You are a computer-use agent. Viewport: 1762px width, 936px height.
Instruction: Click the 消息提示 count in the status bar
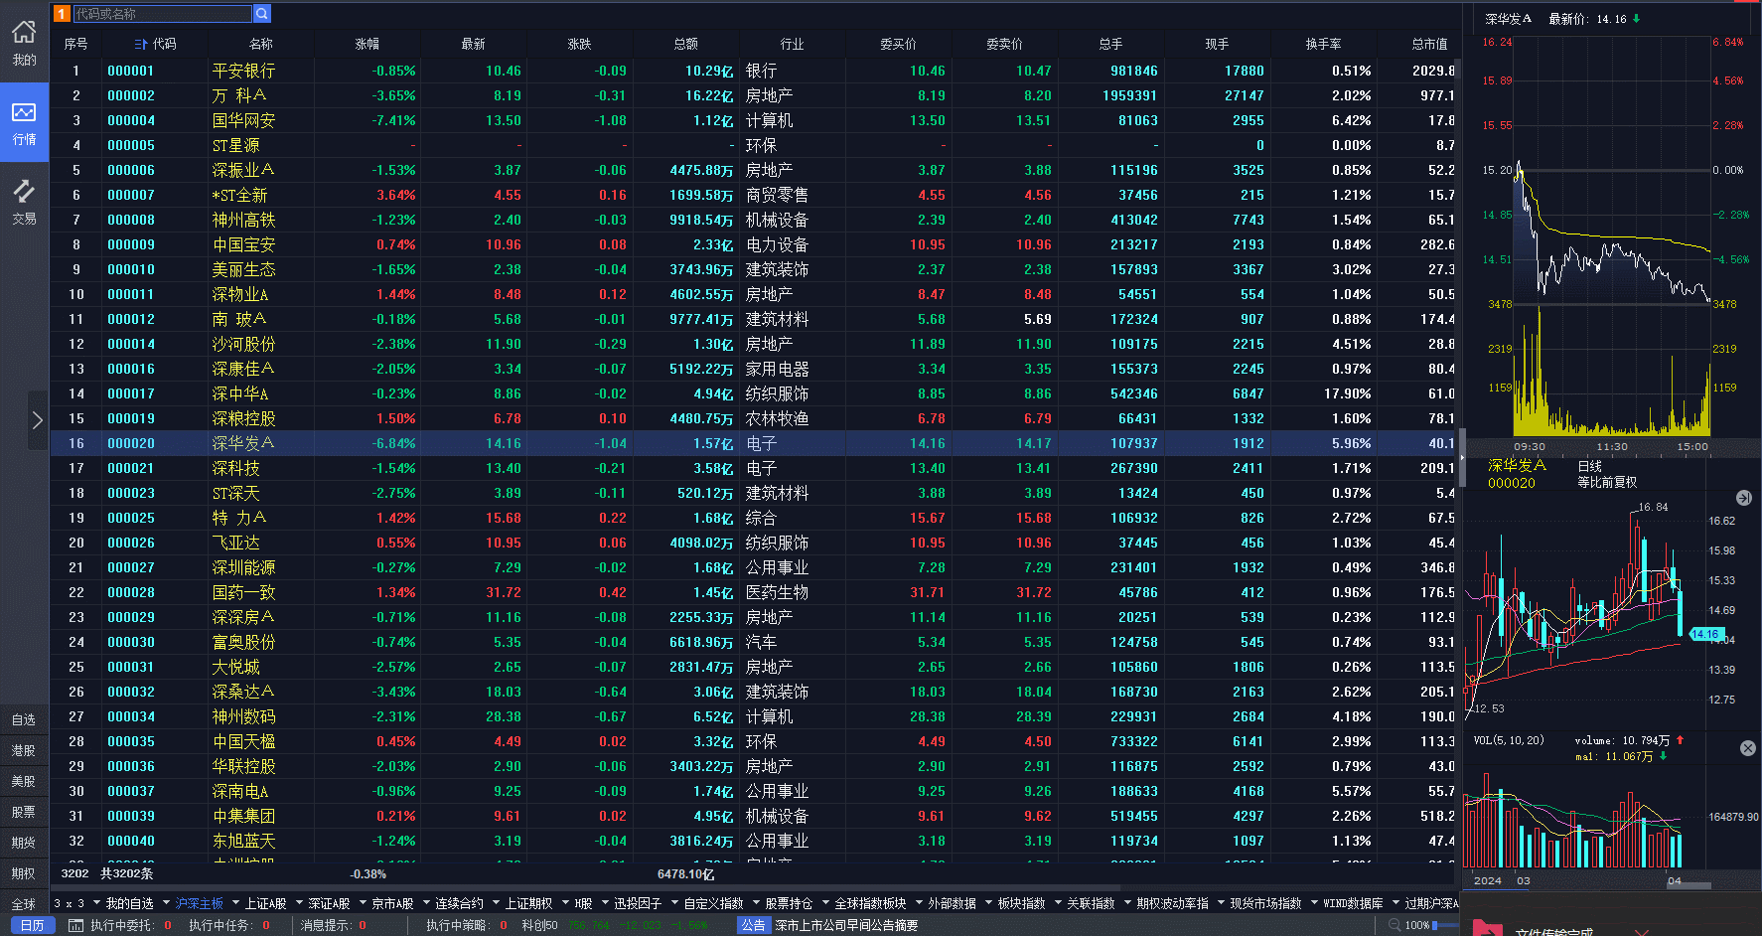click(x=362, y=925)
